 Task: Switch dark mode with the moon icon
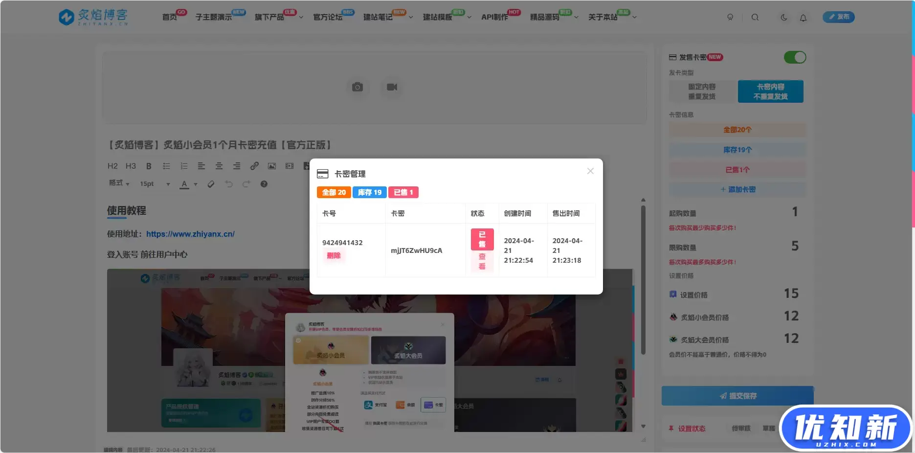pyautogui.click(x=784, y=18)
